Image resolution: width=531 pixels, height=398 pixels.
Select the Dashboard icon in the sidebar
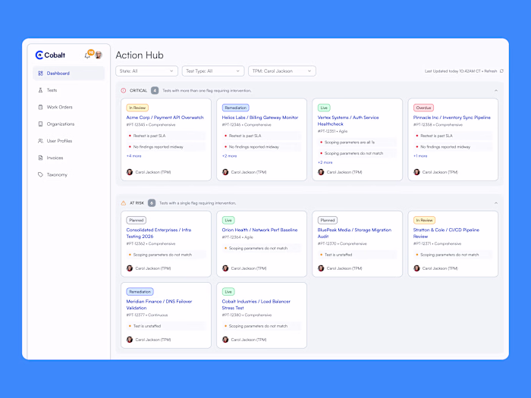[x=40, y=73]
